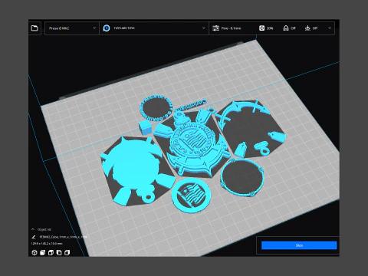368x276 pixels.
Task: Select the small cube model on the build plate
Action: (146, 127)
